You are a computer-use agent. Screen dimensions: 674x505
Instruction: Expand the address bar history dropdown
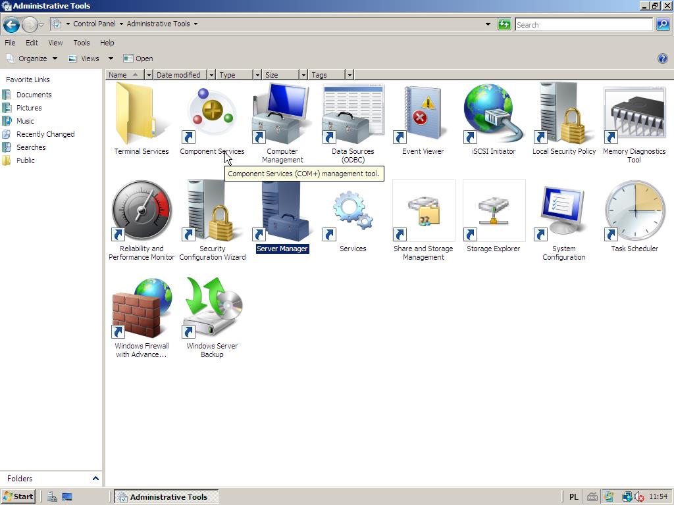click(488, 24)
